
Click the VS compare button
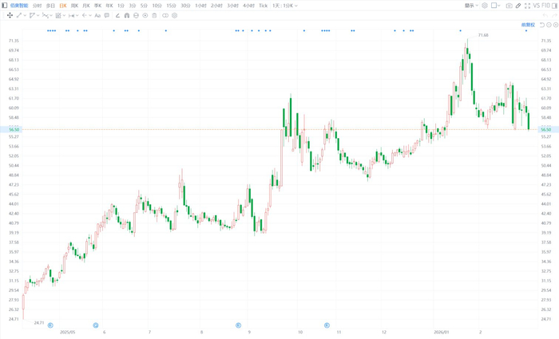(x=536, y=6)
